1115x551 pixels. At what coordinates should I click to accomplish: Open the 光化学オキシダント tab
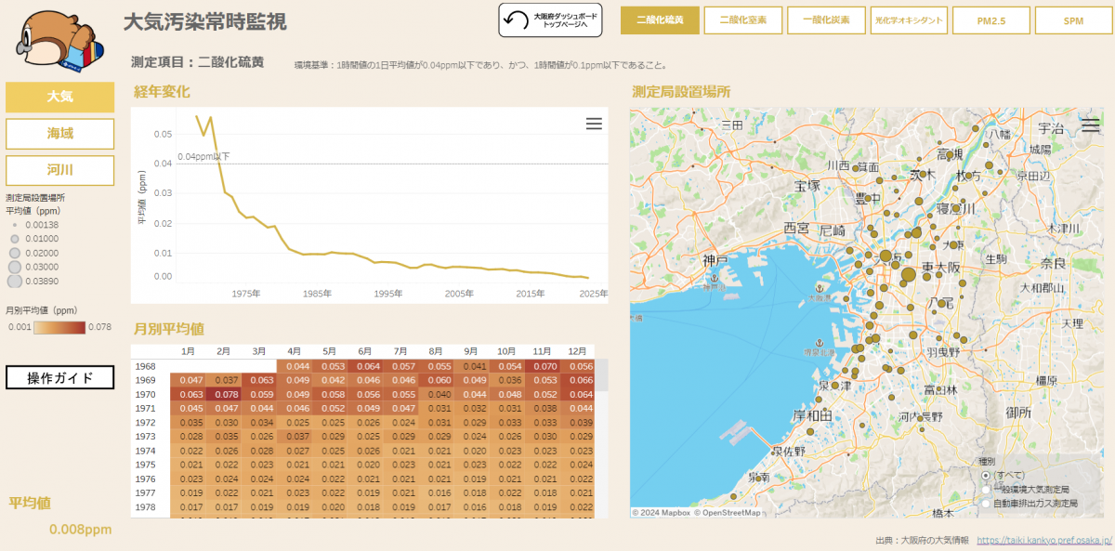tap(908, 20)
